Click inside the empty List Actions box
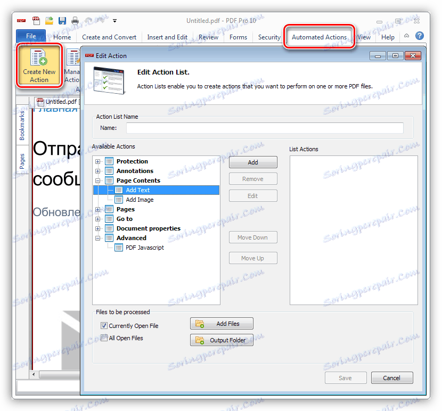Screen dimensions: 442x411 pyautogui.click(x=354, y=230)
